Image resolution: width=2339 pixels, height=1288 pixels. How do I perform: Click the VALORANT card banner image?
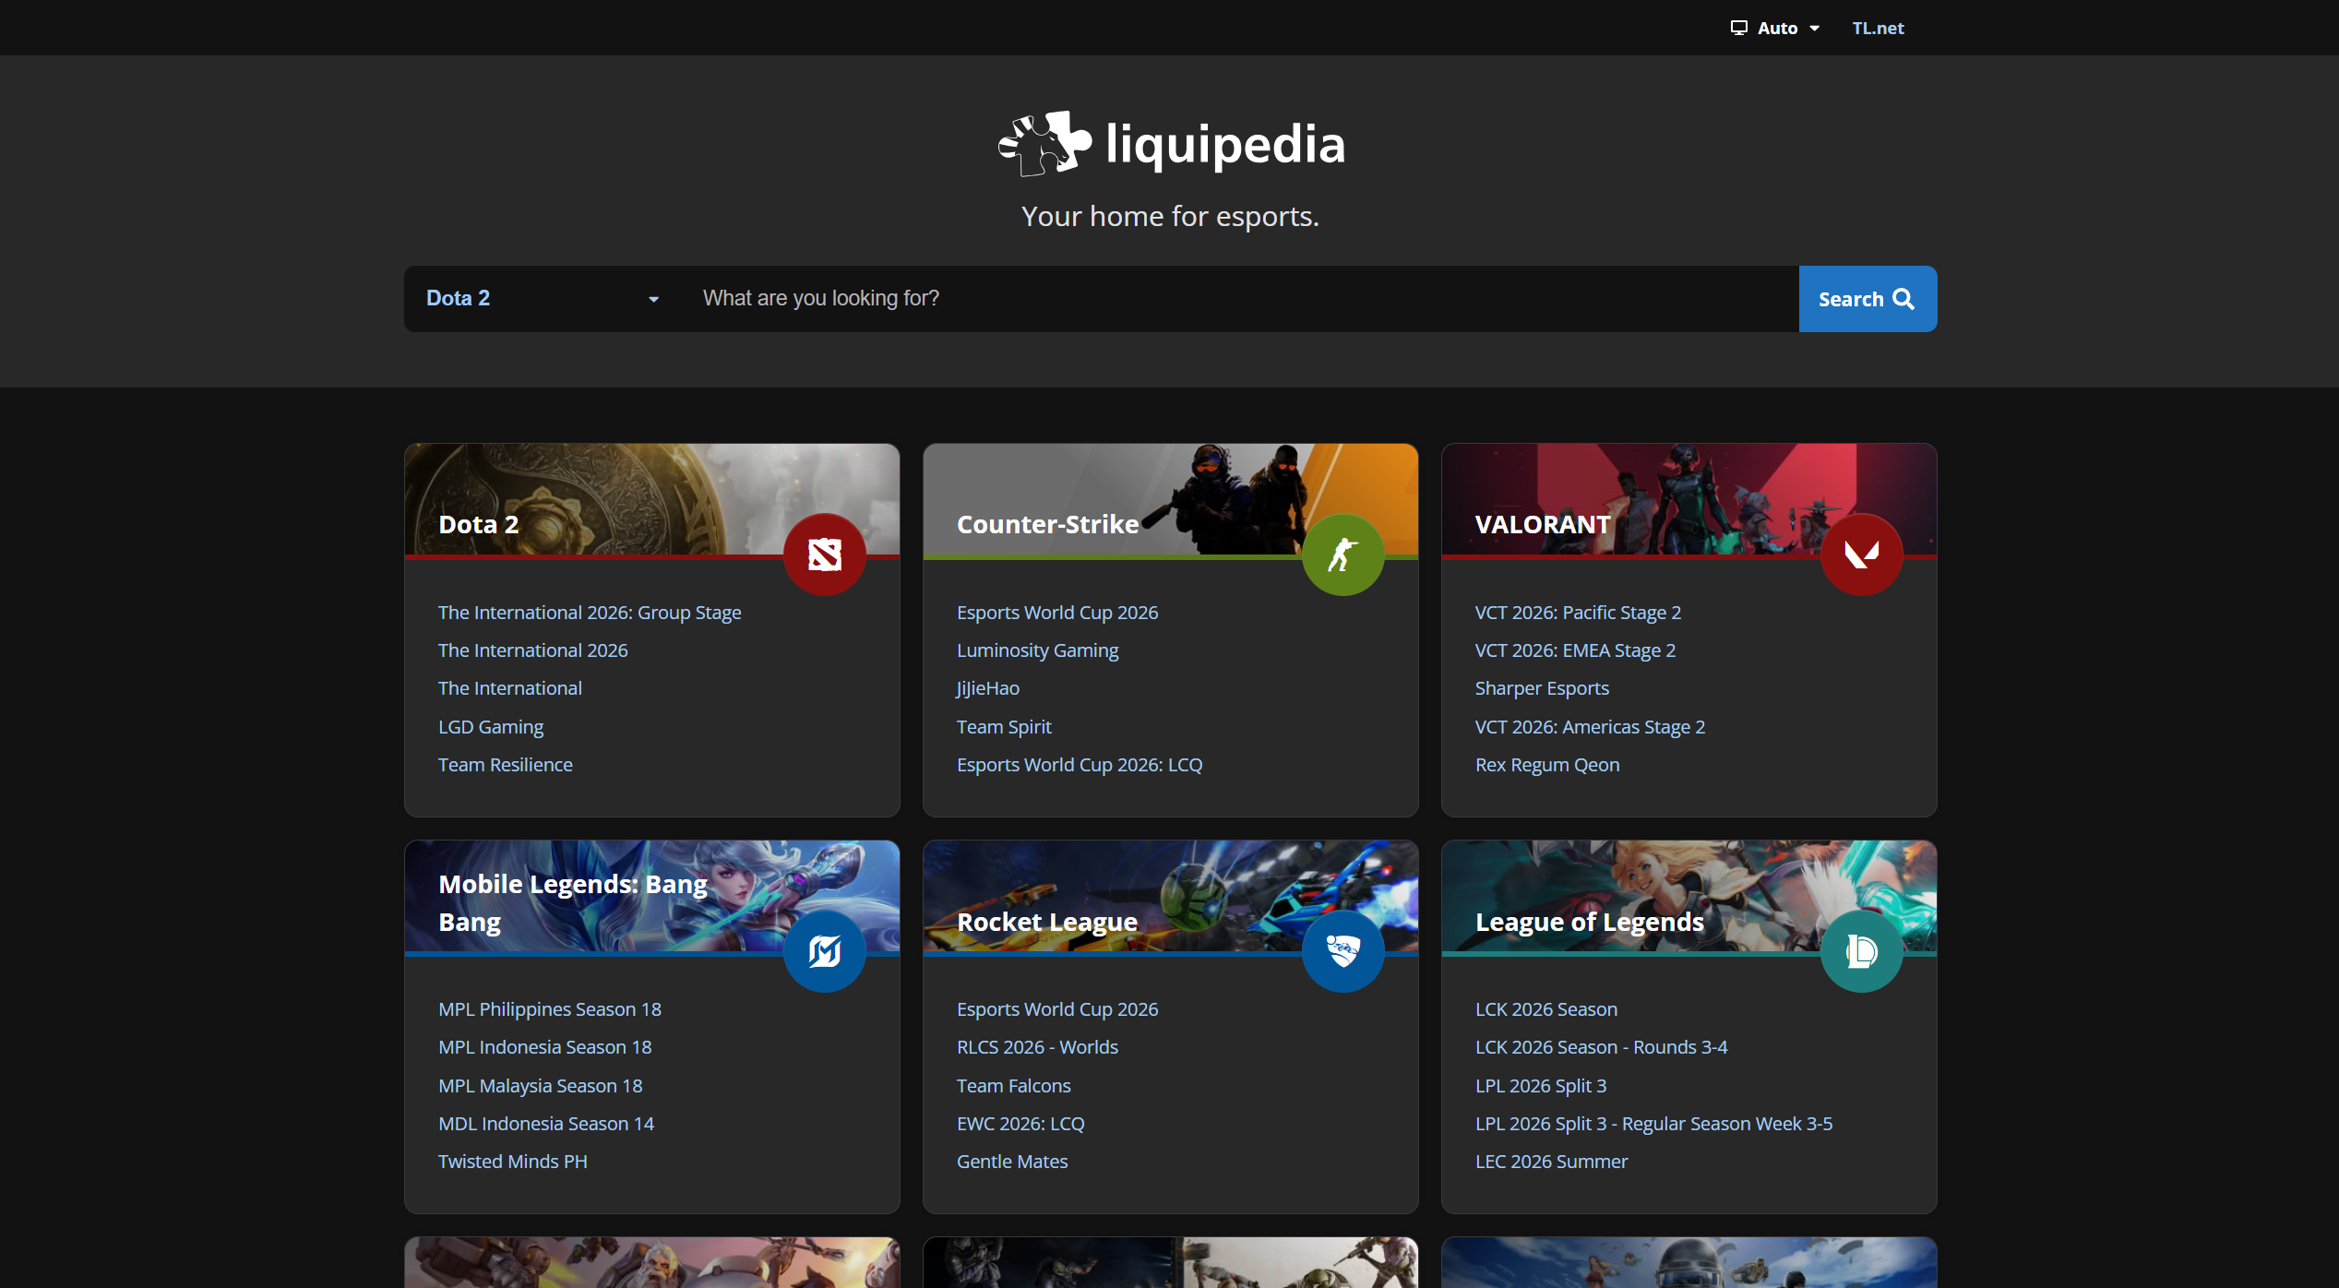pos(1689,499)
